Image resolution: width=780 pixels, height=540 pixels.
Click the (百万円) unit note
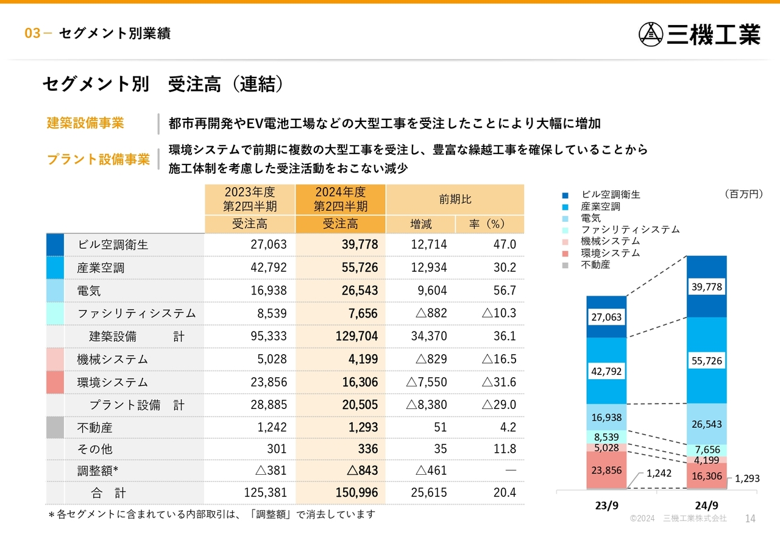(x=743, y=194)
